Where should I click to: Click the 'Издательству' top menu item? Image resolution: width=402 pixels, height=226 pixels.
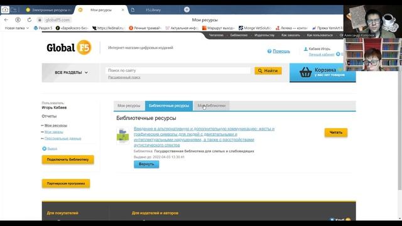tap(264, 35)
